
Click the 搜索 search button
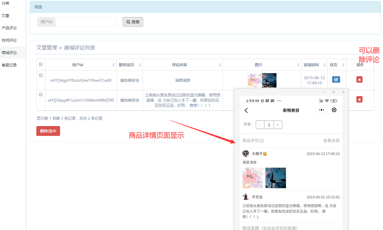point(133,22)
